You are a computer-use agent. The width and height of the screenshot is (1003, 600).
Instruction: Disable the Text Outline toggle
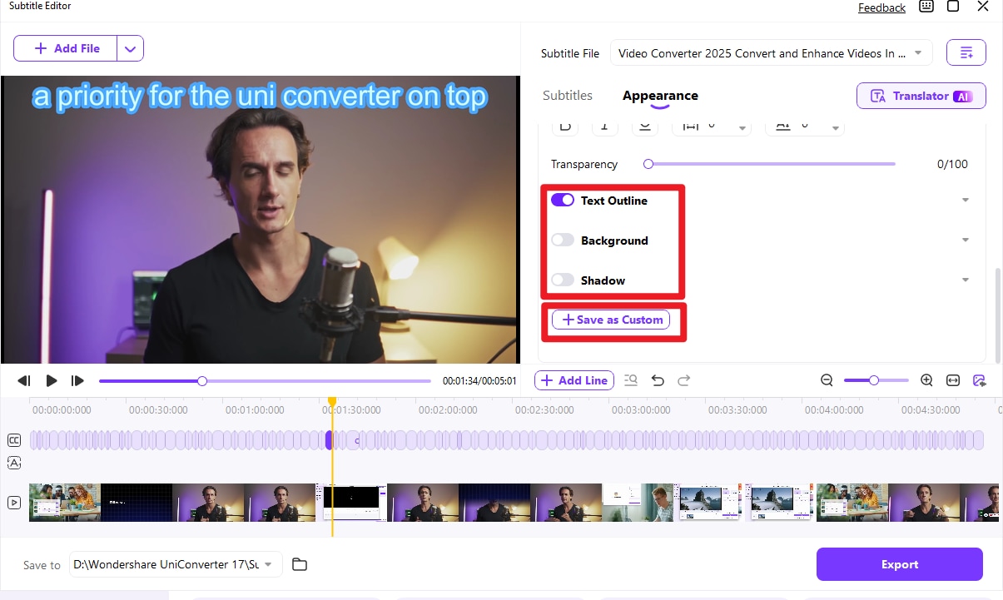coord(563,200)
